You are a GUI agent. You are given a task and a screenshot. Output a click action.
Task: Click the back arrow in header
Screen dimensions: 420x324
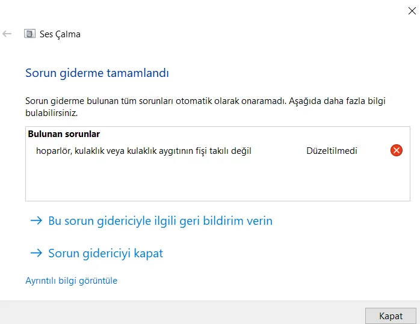7,34
